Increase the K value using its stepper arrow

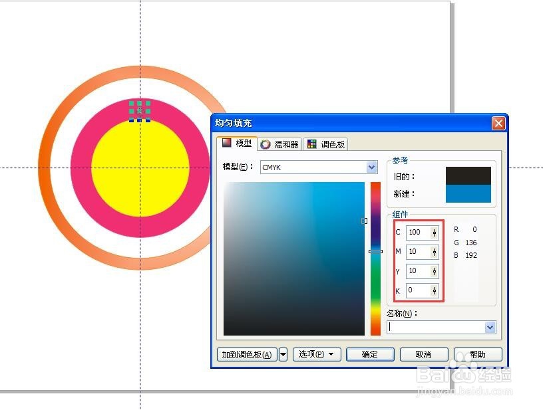click(433, 288)
